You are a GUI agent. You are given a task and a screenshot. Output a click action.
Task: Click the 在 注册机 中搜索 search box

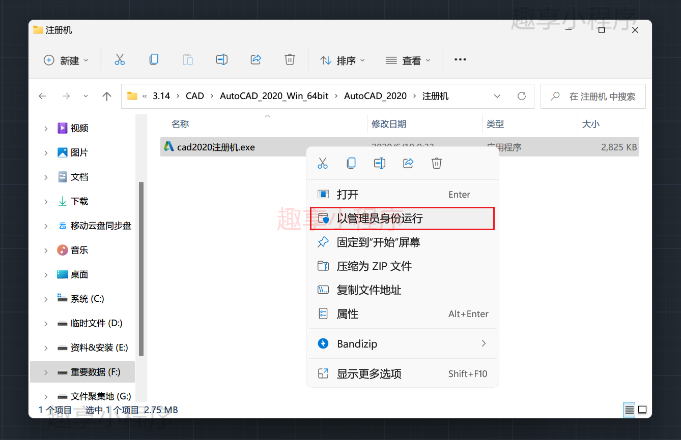coord(593,96)
